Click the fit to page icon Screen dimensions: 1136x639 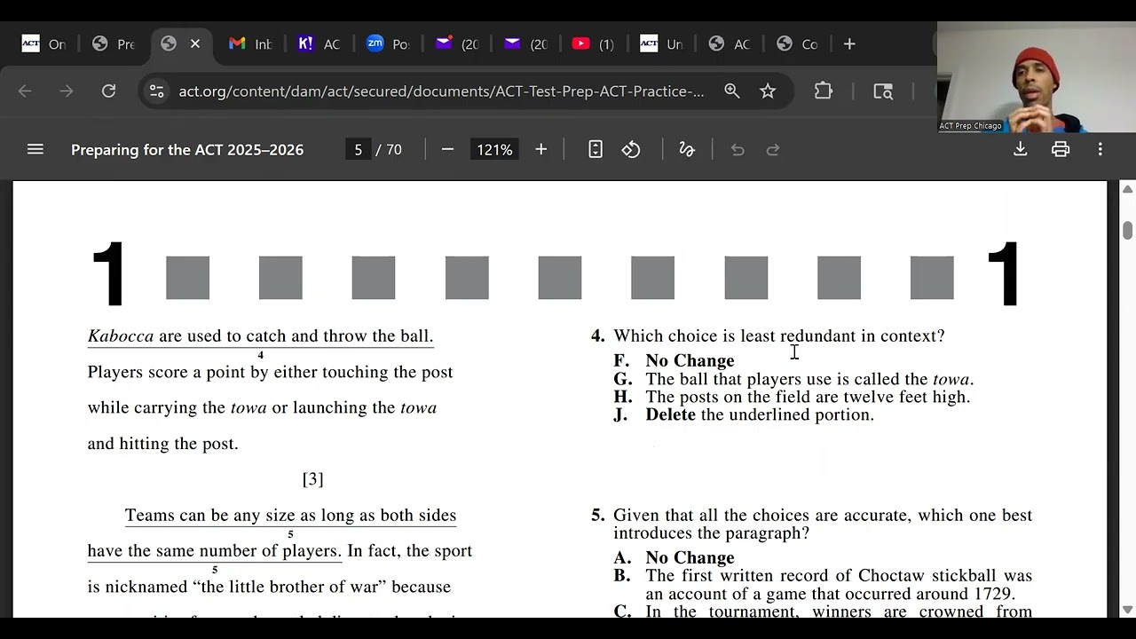(x=596, y=149)
